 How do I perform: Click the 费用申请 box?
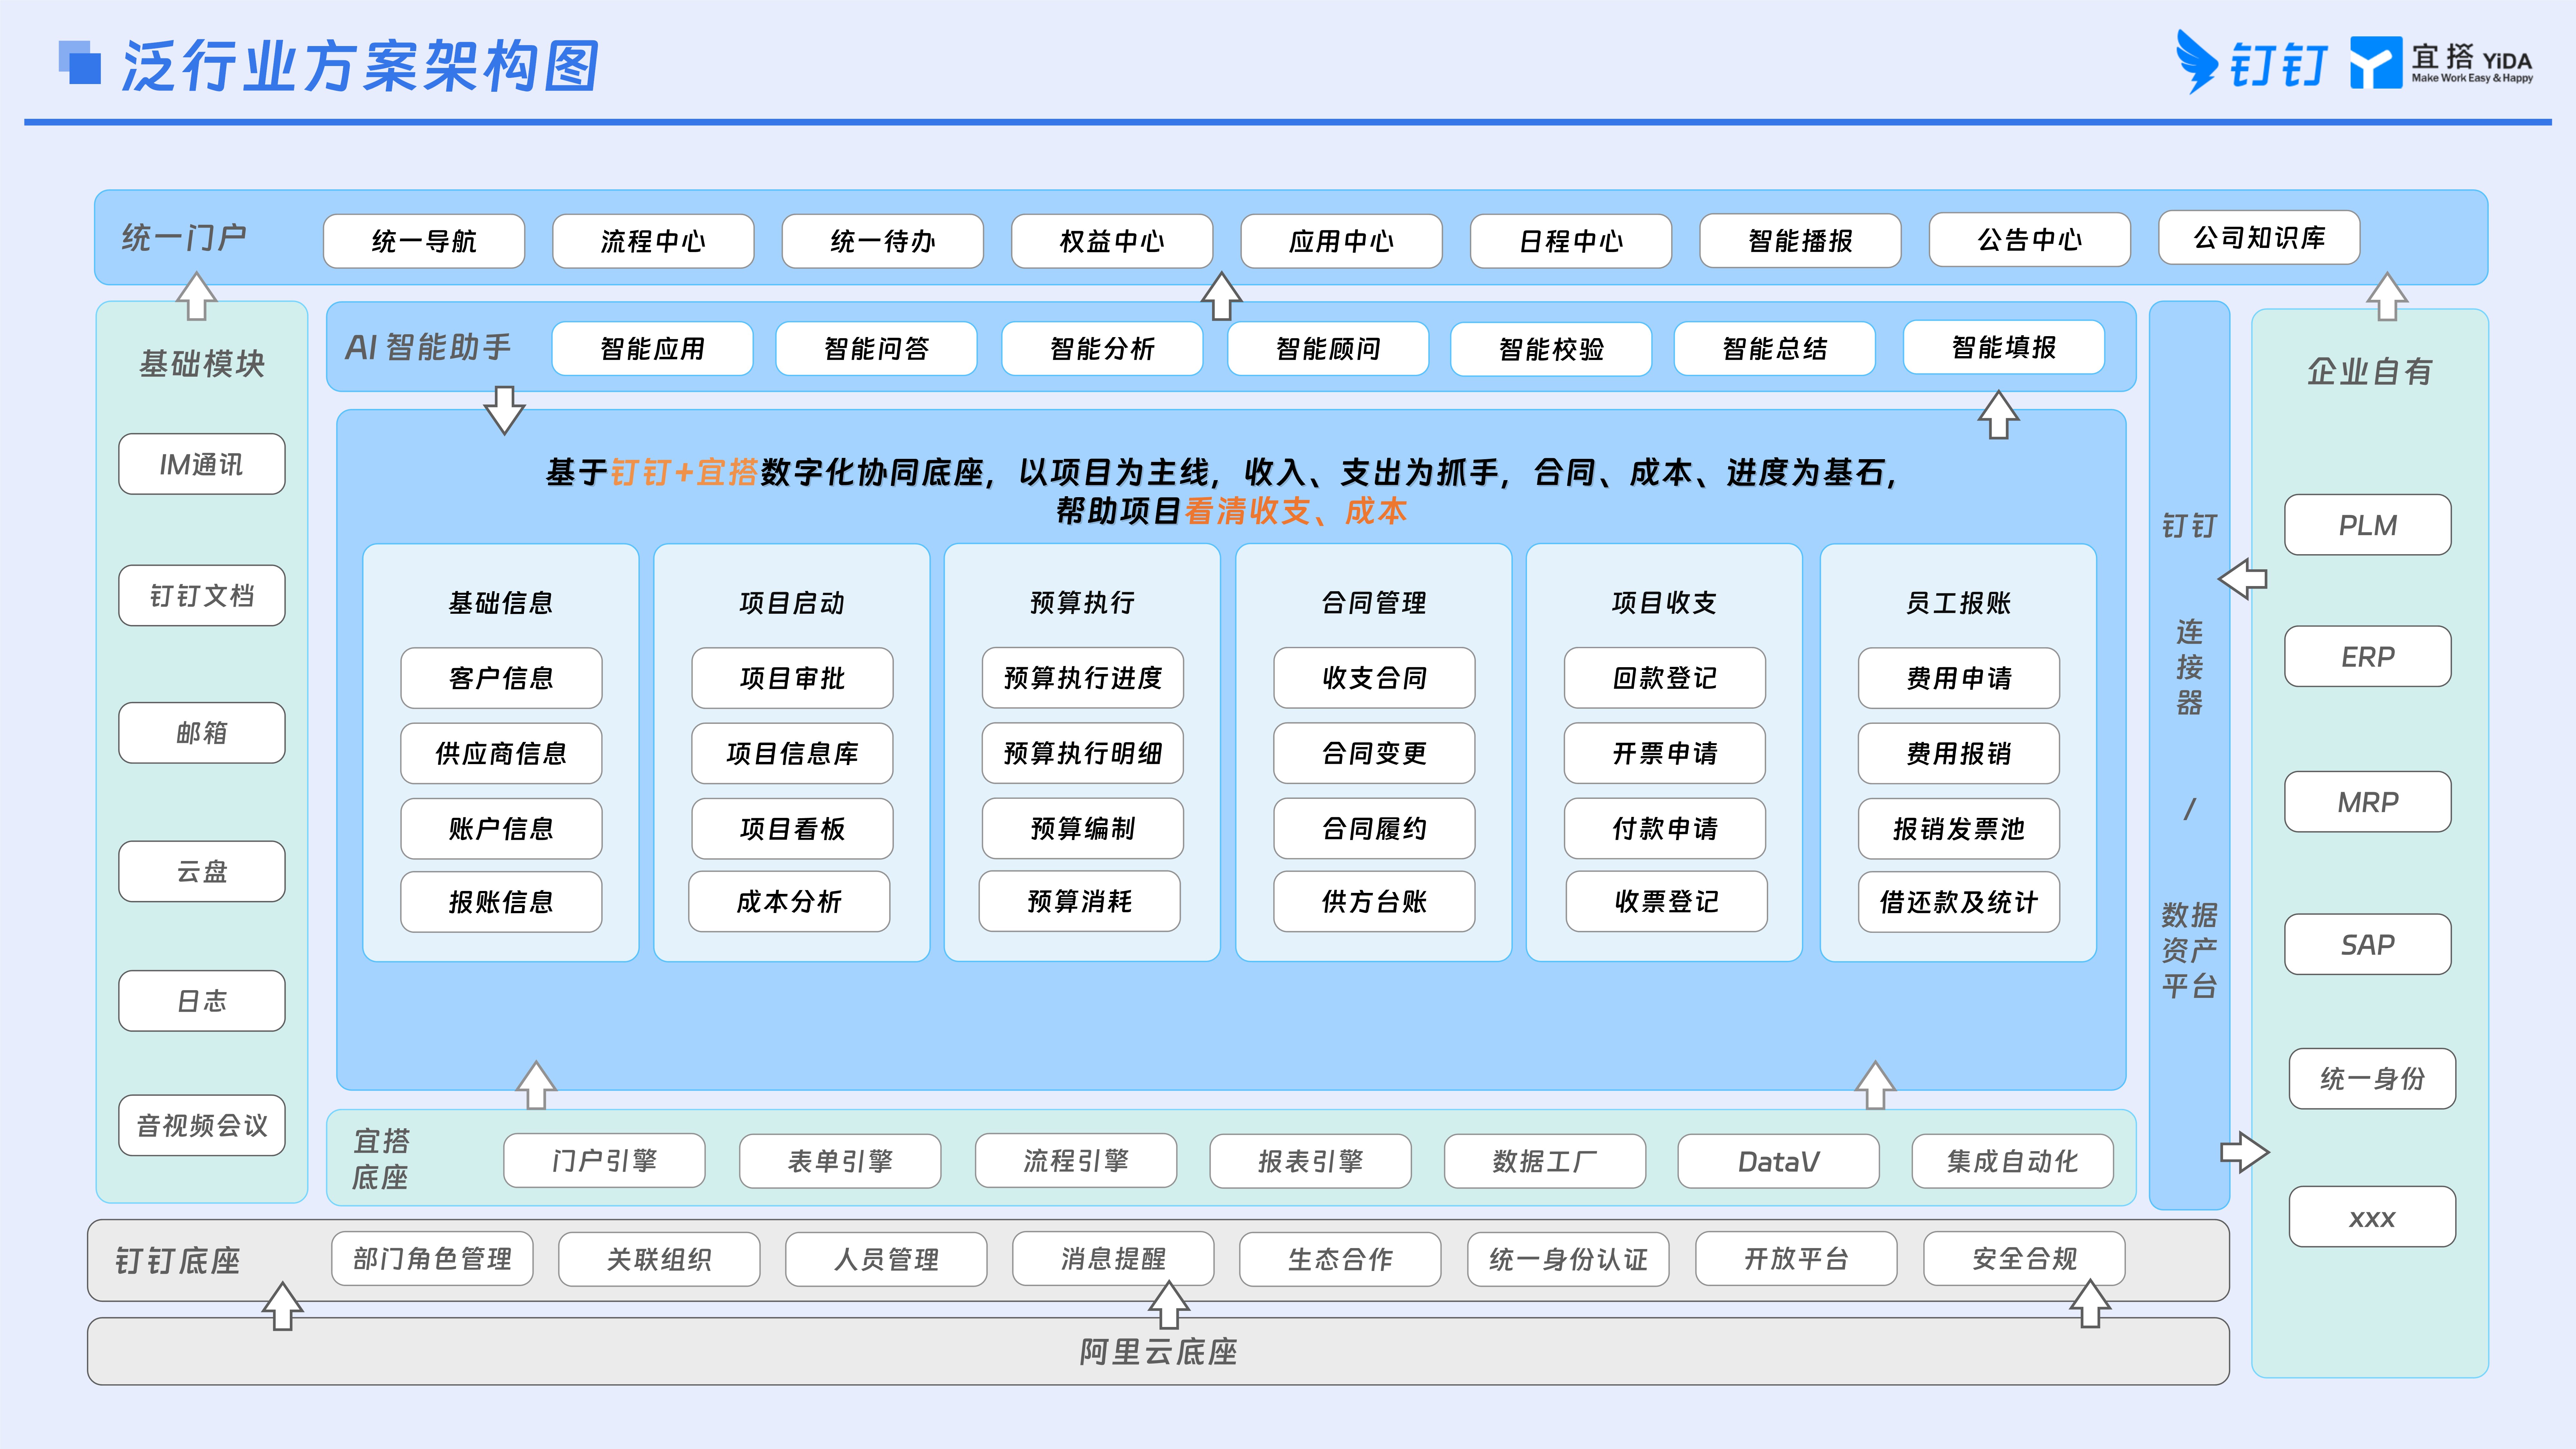click(1959, 678)
